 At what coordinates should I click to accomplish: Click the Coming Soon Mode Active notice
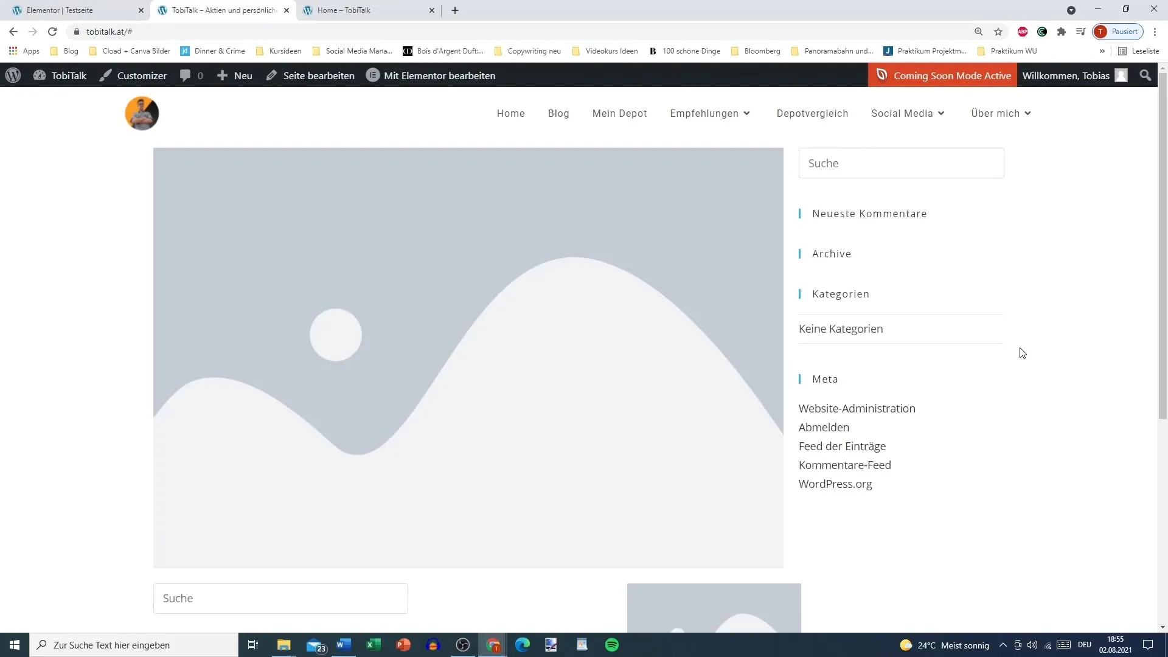coord(942,75)
